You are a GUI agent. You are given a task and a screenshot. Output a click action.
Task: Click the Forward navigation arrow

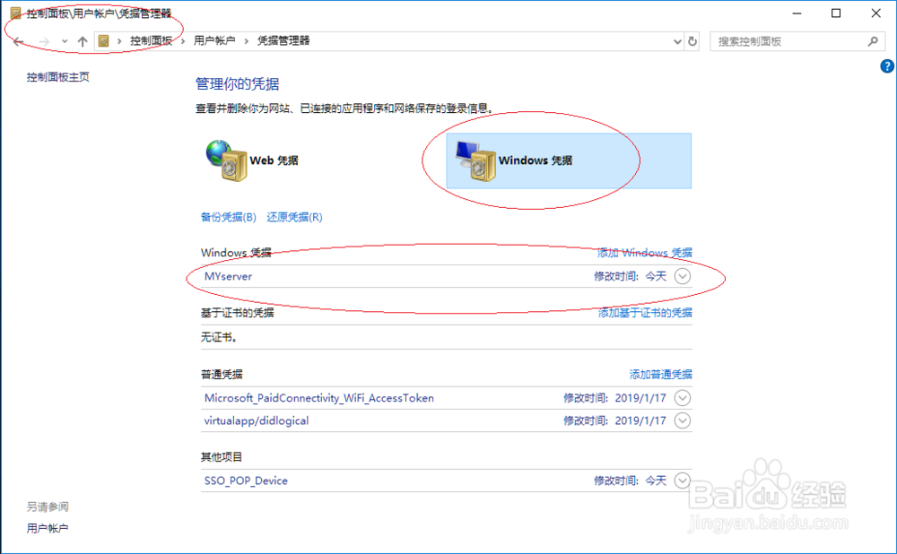[x=44, y=42]
